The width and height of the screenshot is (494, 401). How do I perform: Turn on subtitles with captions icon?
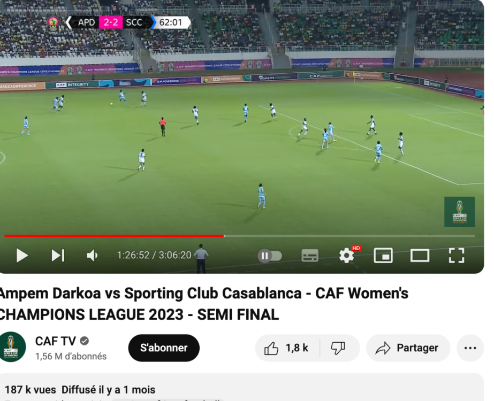(x=310, y=255)
